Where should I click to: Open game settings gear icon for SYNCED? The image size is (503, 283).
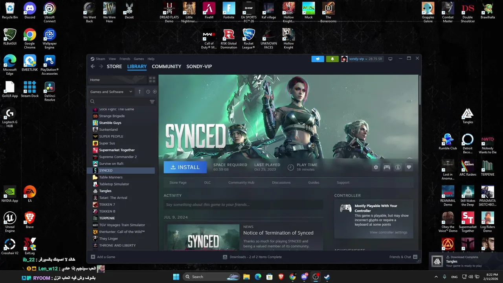pos(376,167)
